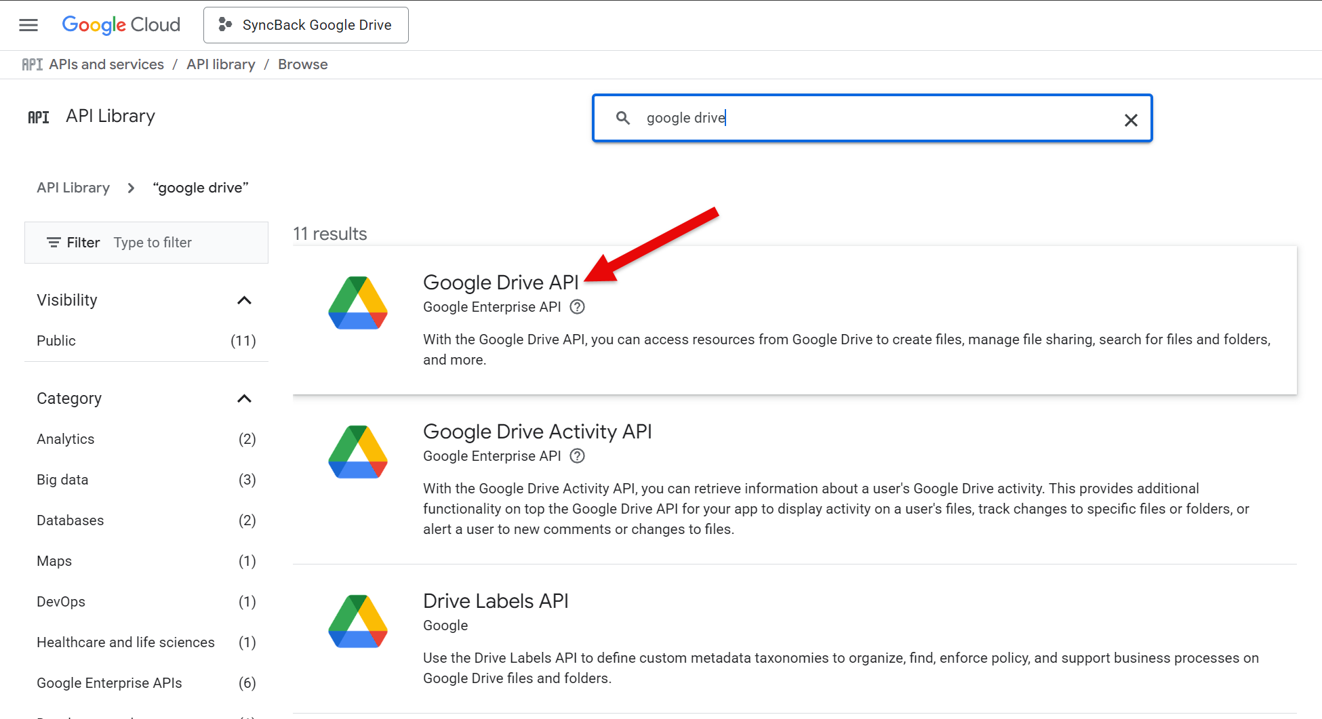
Task: Click the "google drive" breadcrumb text
Action: tap(201, 188)
